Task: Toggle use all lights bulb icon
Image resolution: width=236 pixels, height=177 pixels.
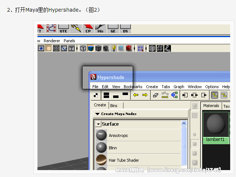Action: [x=113, y=48]
